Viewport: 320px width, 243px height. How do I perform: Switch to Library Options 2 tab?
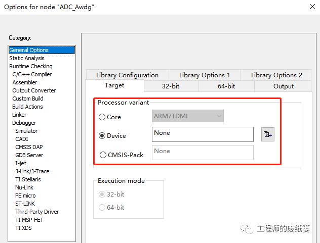(x=276, y=75)
